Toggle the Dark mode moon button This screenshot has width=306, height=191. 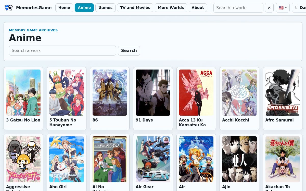click(299, 8)
